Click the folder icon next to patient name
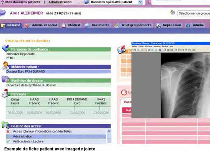This screenshot has width=210, height=151. tap(3, 13)
